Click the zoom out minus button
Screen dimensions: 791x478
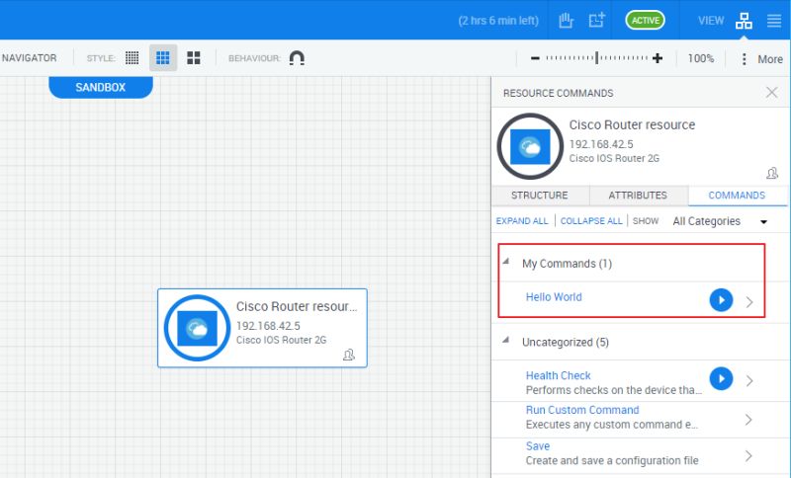(x=535, y=58)
